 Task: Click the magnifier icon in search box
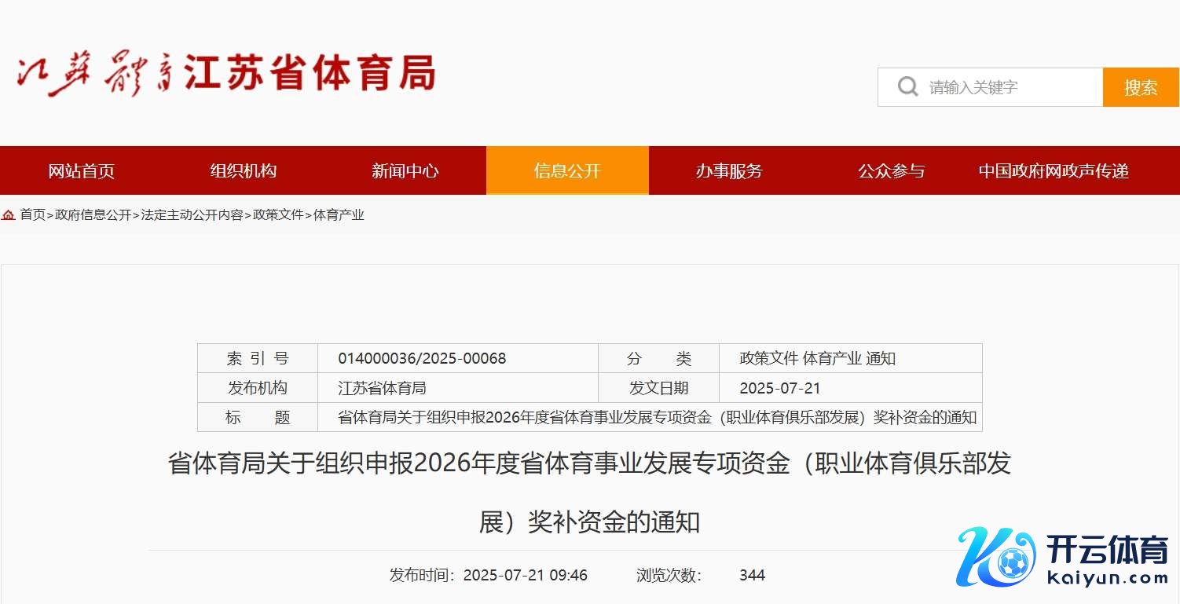[x=907, y=87]
